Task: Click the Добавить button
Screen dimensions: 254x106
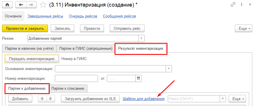Action: [20, 99]
